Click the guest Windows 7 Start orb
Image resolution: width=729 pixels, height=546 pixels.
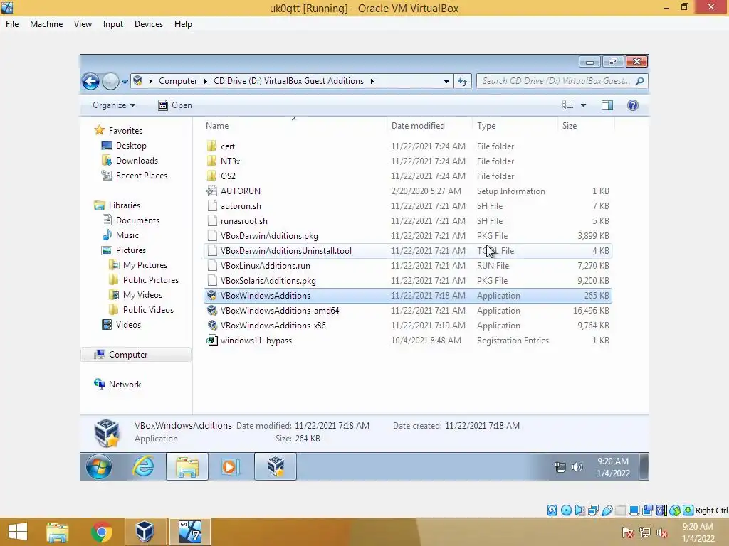tap(98, 466)
